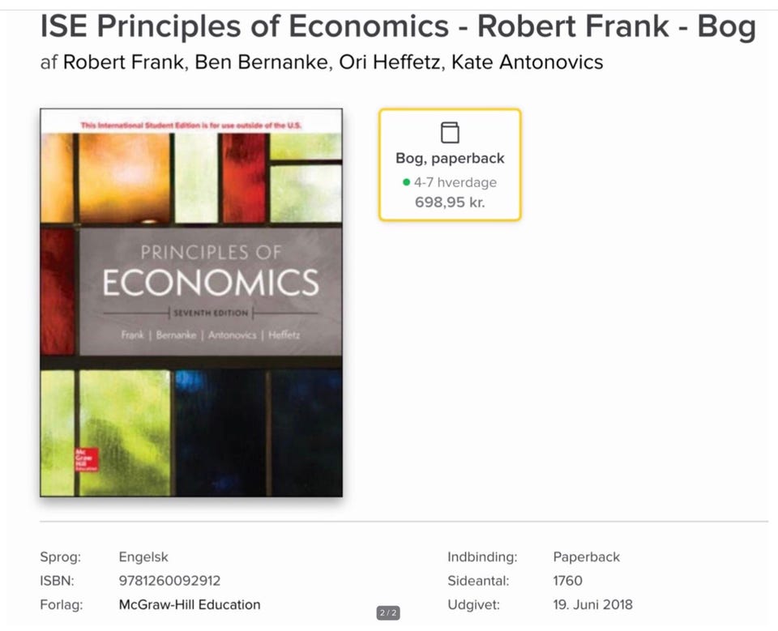
Task: Click the page count value 1760
Action: 567,581
